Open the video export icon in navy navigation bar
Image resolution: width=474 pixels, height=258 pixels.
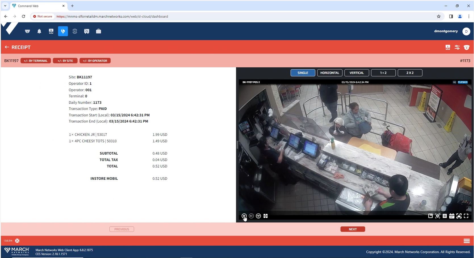(x=51, y=31)
